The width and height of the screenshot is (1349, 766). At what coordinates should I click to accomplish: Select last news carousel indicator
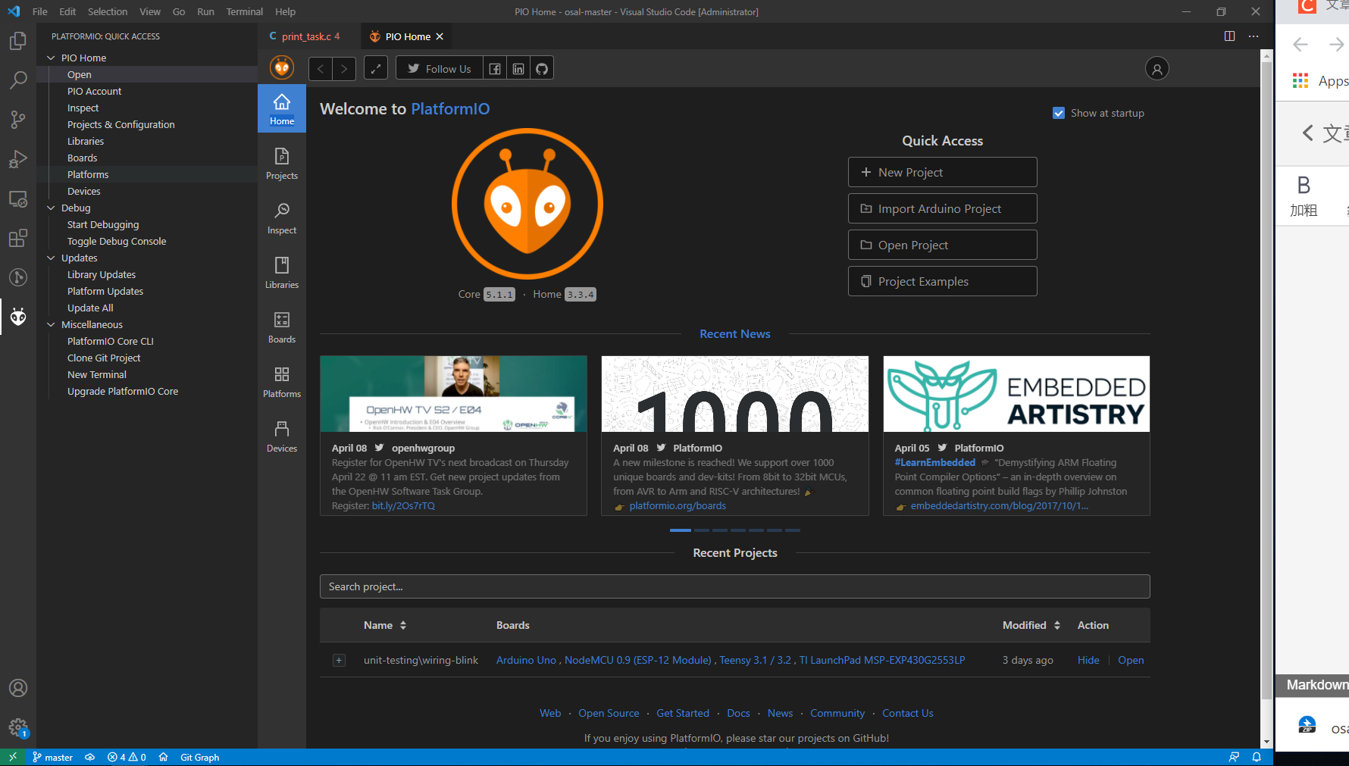(792, 530)
